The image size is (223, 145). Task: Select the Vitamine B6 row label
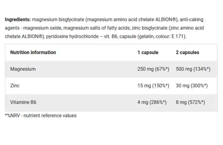(x=23, y=102)
